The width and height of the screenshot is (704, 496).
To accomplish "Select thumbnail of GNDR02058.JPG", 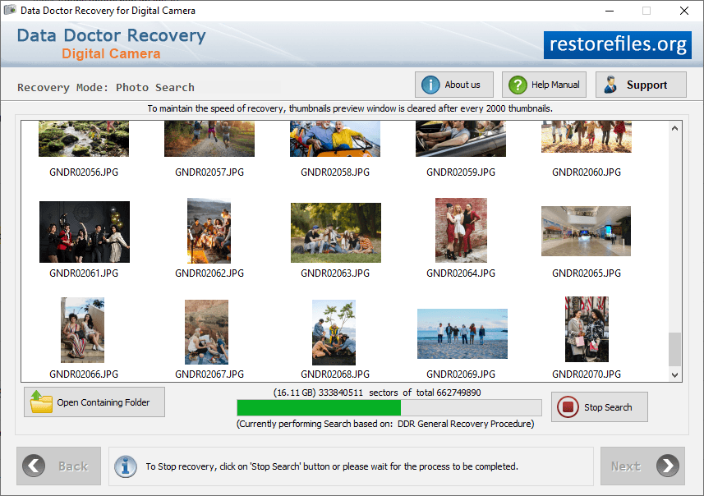I will tap(335, 139).
